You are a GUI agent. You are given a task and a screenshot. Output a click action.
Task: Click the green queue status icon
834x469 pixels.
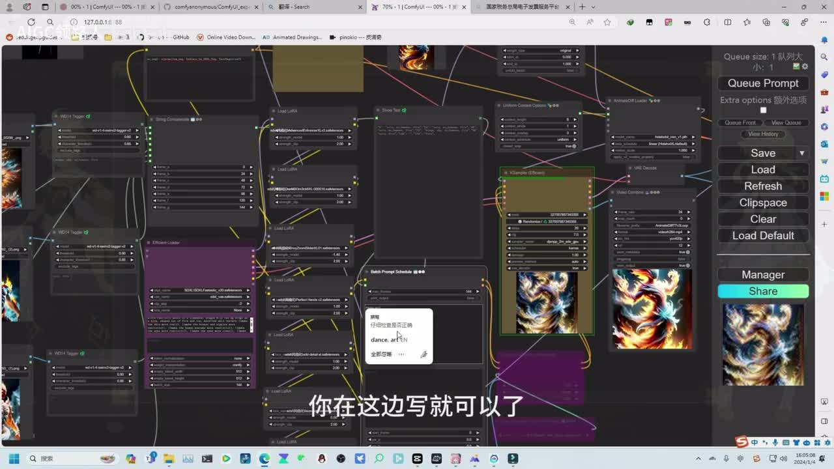[796, 66]
